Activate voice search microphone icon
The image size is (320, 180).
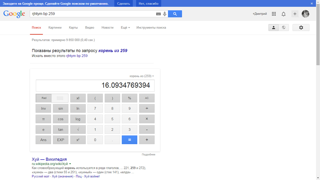coord(165,14)
